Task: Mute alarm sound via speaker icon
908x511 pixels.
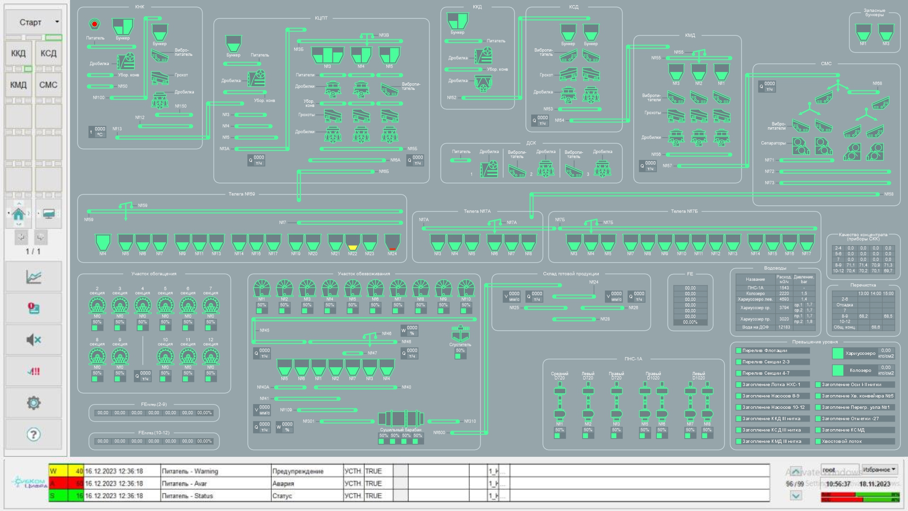Action: [33, 340]
